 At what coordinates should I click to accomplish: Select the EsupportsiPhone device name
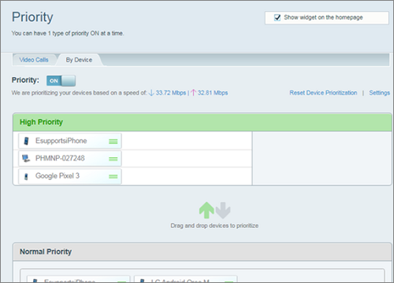coord(61,141)
